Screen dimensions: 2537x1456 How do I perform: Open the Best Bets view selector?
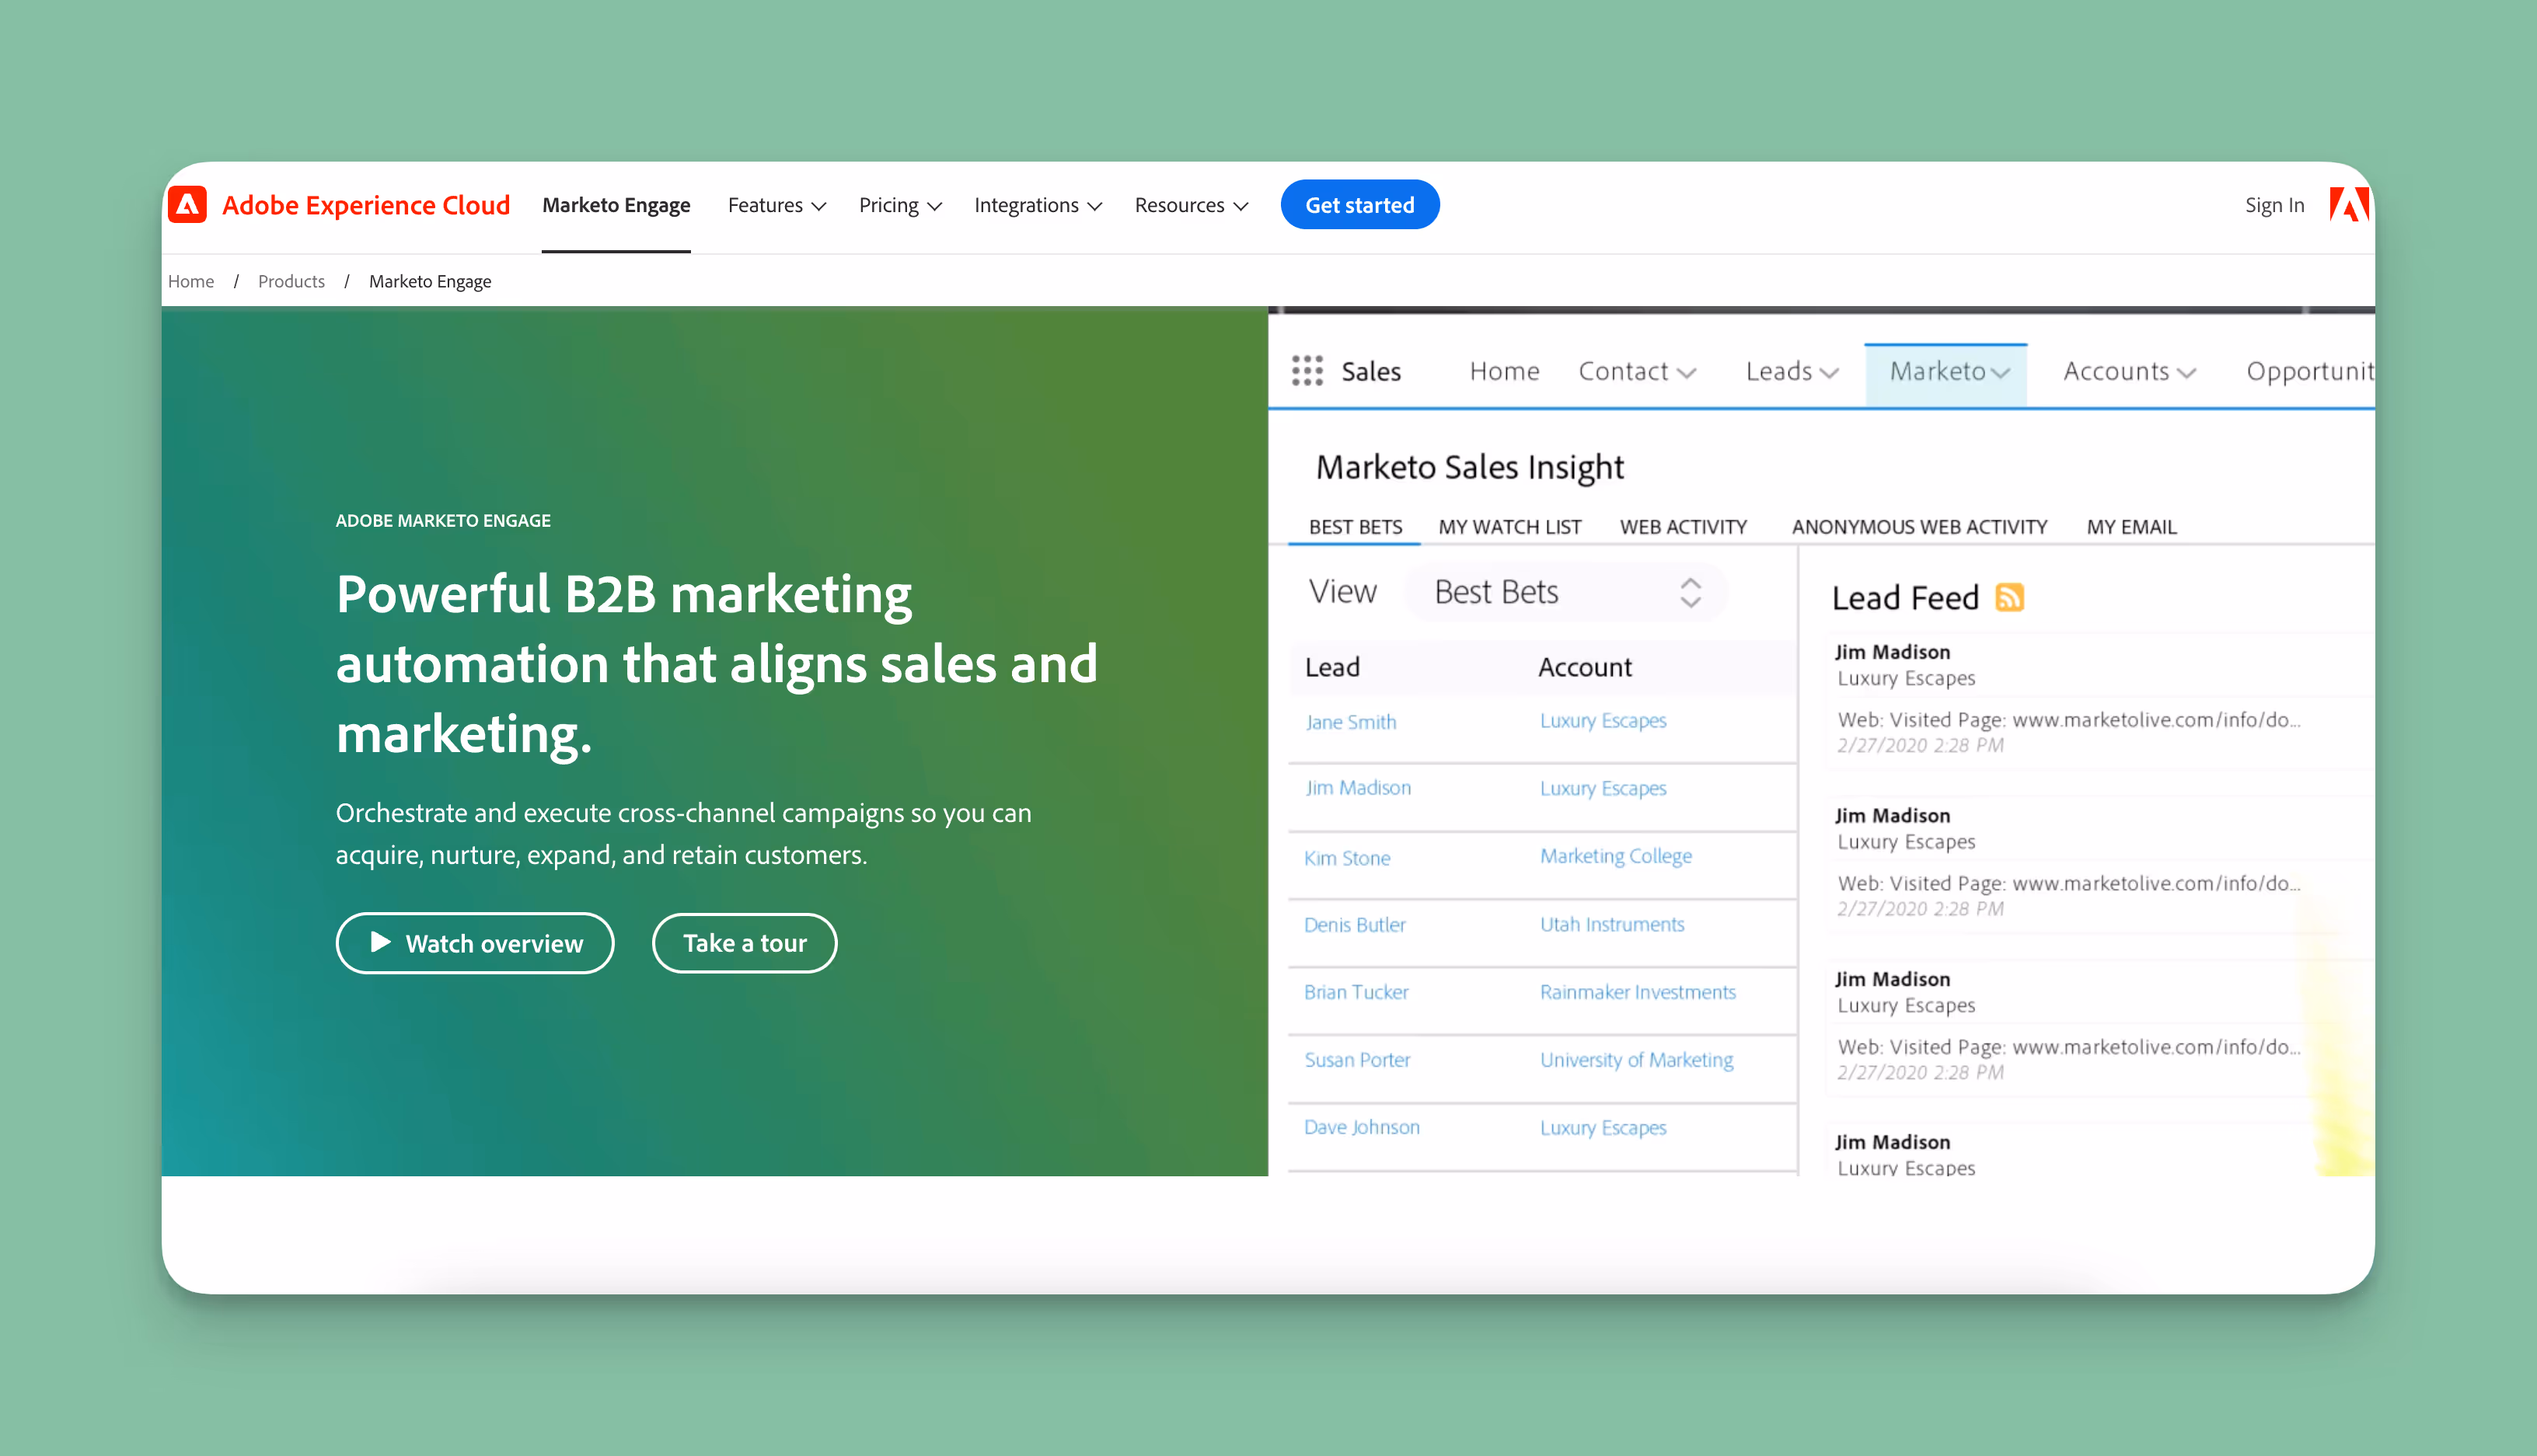tap(1567, 592)
